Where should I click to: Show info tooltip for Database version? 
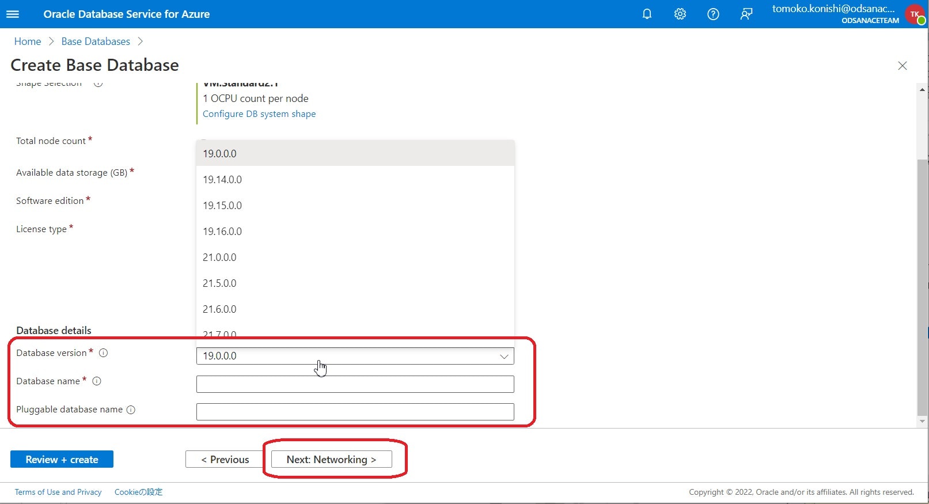104,353
